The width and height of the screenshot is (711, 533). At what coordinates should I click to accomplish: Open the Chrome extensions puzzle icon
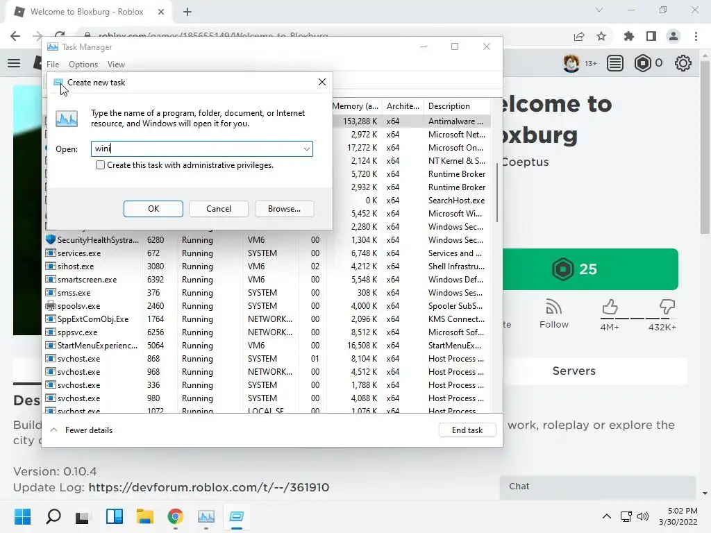pos(628,36)
